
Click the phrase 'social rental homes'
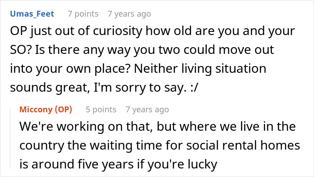(x=243, y=145)
